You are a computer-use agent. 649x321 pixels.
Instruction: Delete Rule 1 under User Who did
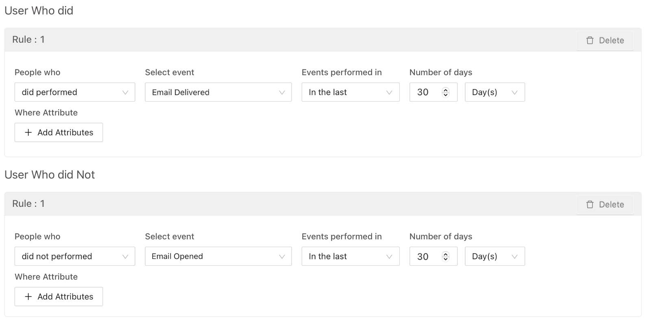(x=605, y=40)
